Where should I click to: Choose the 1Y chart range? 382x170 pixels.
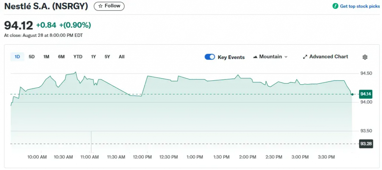point(94,57)
